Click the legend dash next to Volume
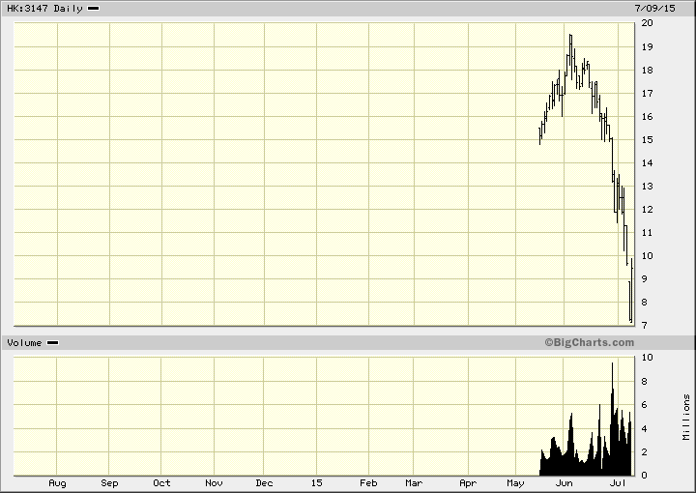Viewport: 696px width, 493px height. (x=52, y=343)
